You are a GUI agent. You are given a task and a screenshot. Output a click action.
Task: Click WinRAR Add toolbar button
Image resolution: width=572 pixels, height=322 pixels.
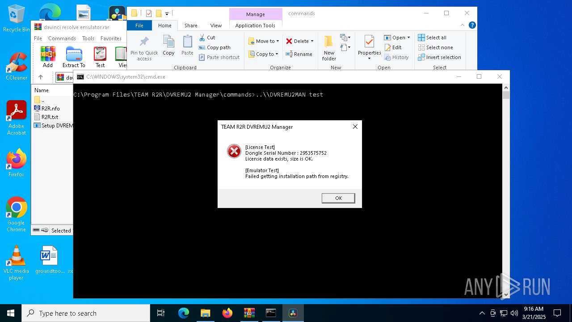tap(48, 57)
